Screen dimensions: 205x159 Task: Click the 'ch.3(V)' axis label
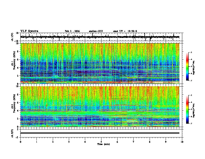point(12,133)
